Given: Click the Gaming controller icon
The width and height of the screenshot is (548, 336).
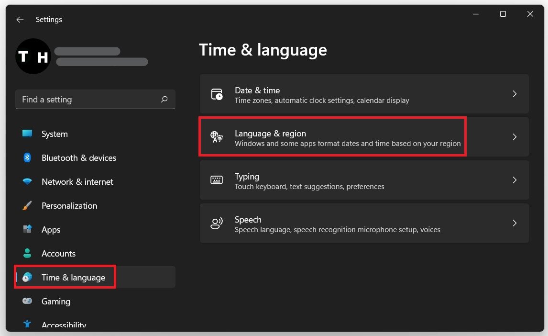Looking at the screenshot, I should (27, 302).
